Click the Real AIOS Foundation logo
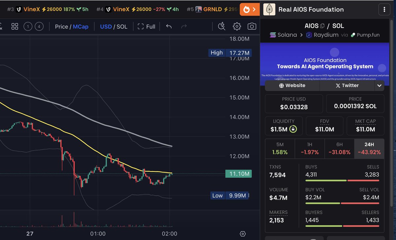 point(269,10)
